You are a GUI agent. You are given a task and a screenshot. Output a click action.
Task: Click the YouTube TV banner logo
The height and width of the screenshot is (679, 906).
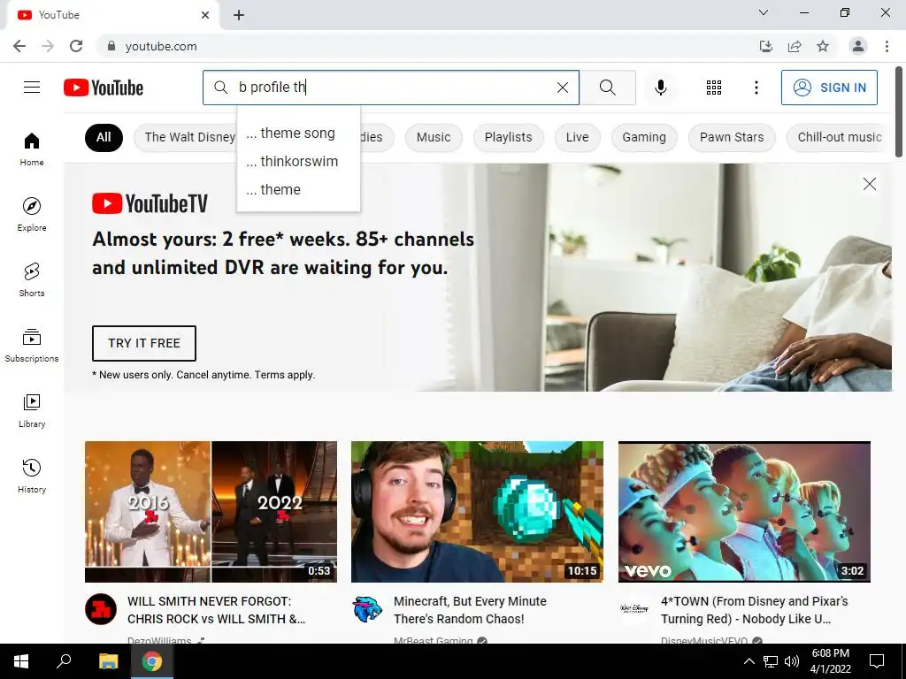150,204
